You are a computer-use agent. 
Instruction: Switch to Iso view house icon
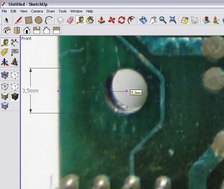point(7,30)
